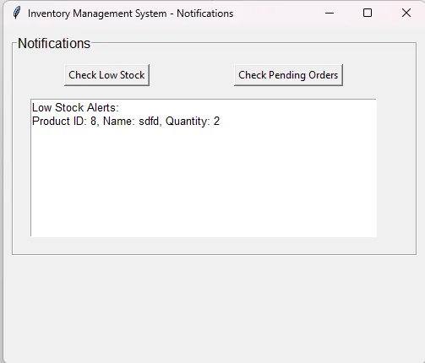Screen dimensions: 425x363
Task: Place cursor on the name sdfd
Action: 150,122
